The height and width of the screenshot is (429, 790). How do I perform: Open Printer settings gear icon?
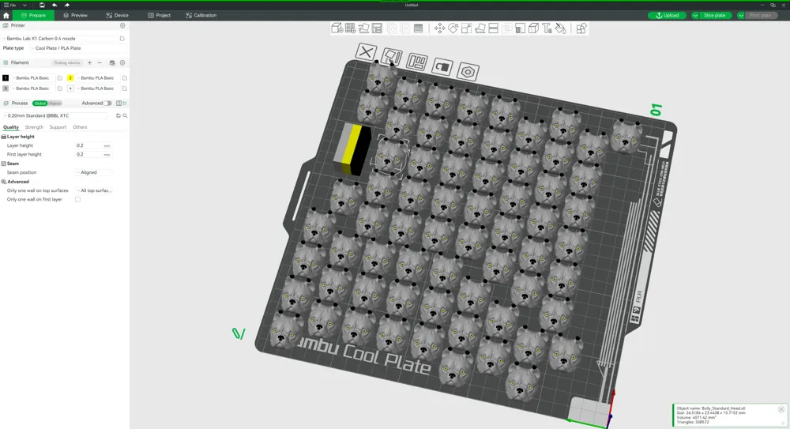[x=122, y=25]
